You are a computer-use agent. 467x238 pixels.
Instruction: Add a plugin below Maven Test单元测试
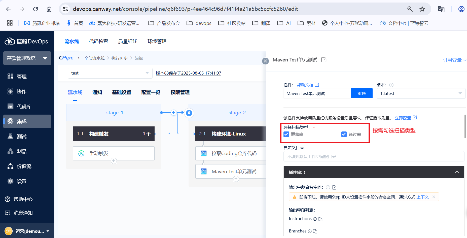(x=236, y=179)
